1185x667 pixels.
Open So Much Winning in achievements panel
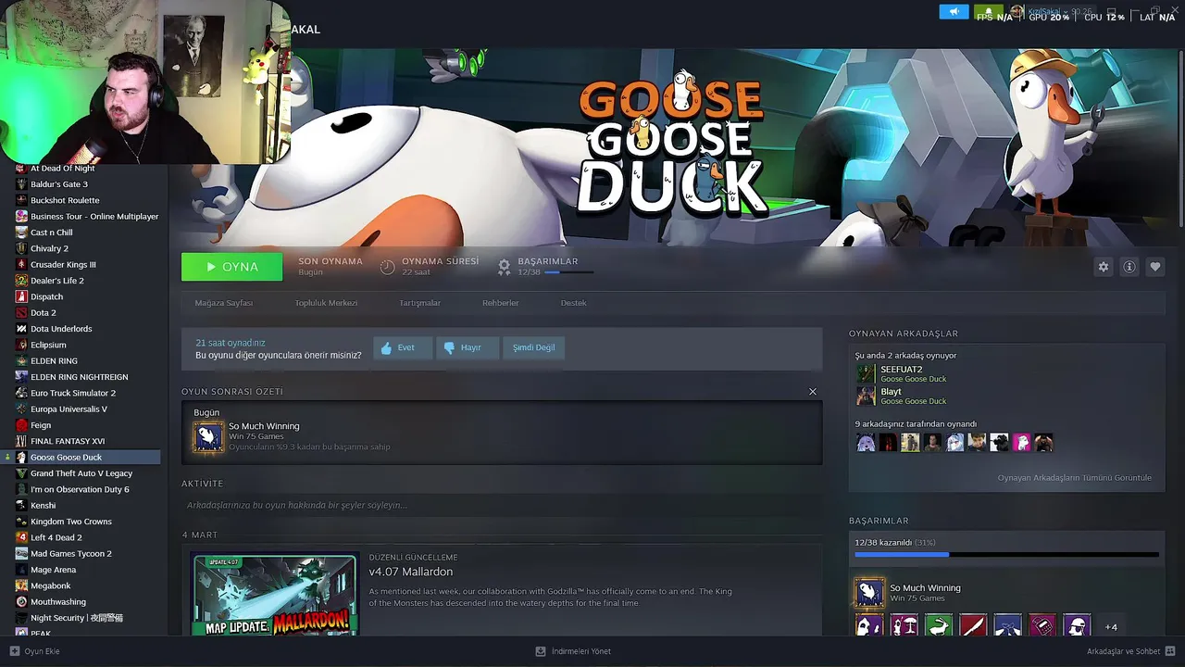(869, 593)
